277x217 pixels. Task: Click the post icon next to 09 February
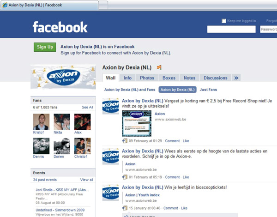(x=125, y=141)
